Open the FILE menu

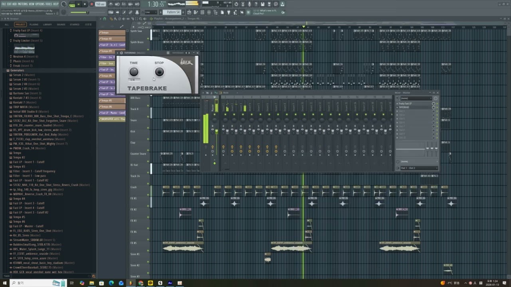click(x=4, y=4)
